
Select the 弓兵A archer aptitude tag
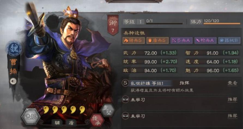(181, 41)
